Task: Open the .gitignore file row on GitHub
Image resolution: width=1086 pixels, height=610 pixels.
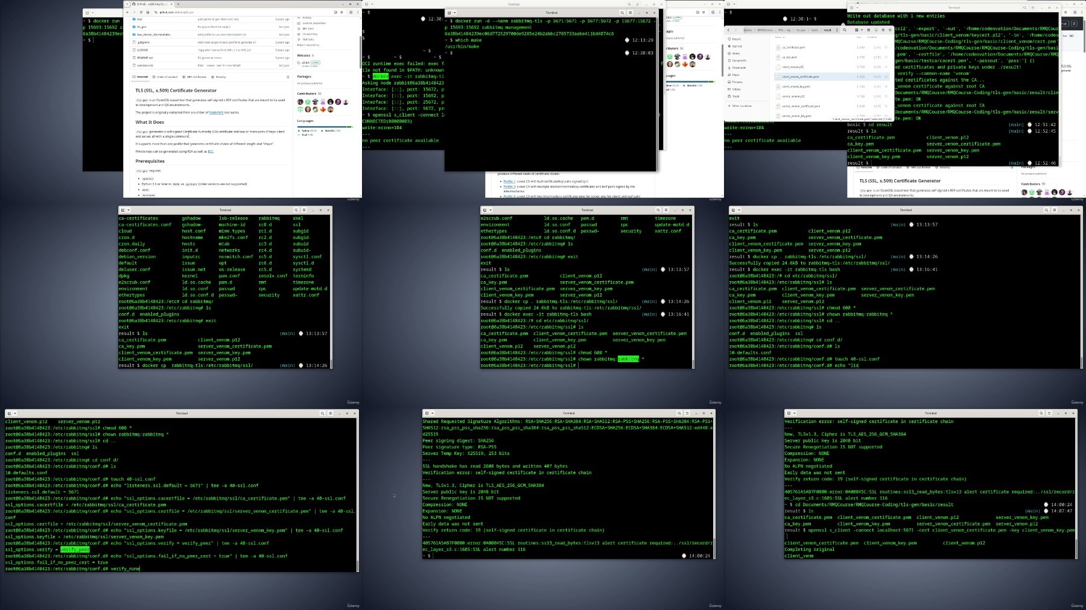Action: [144, 42]
